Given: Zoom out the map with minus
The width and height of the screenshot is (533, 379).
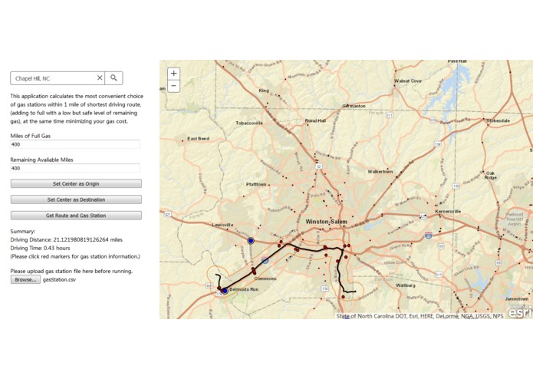Looking at the screenshot, I should [173, 86].
